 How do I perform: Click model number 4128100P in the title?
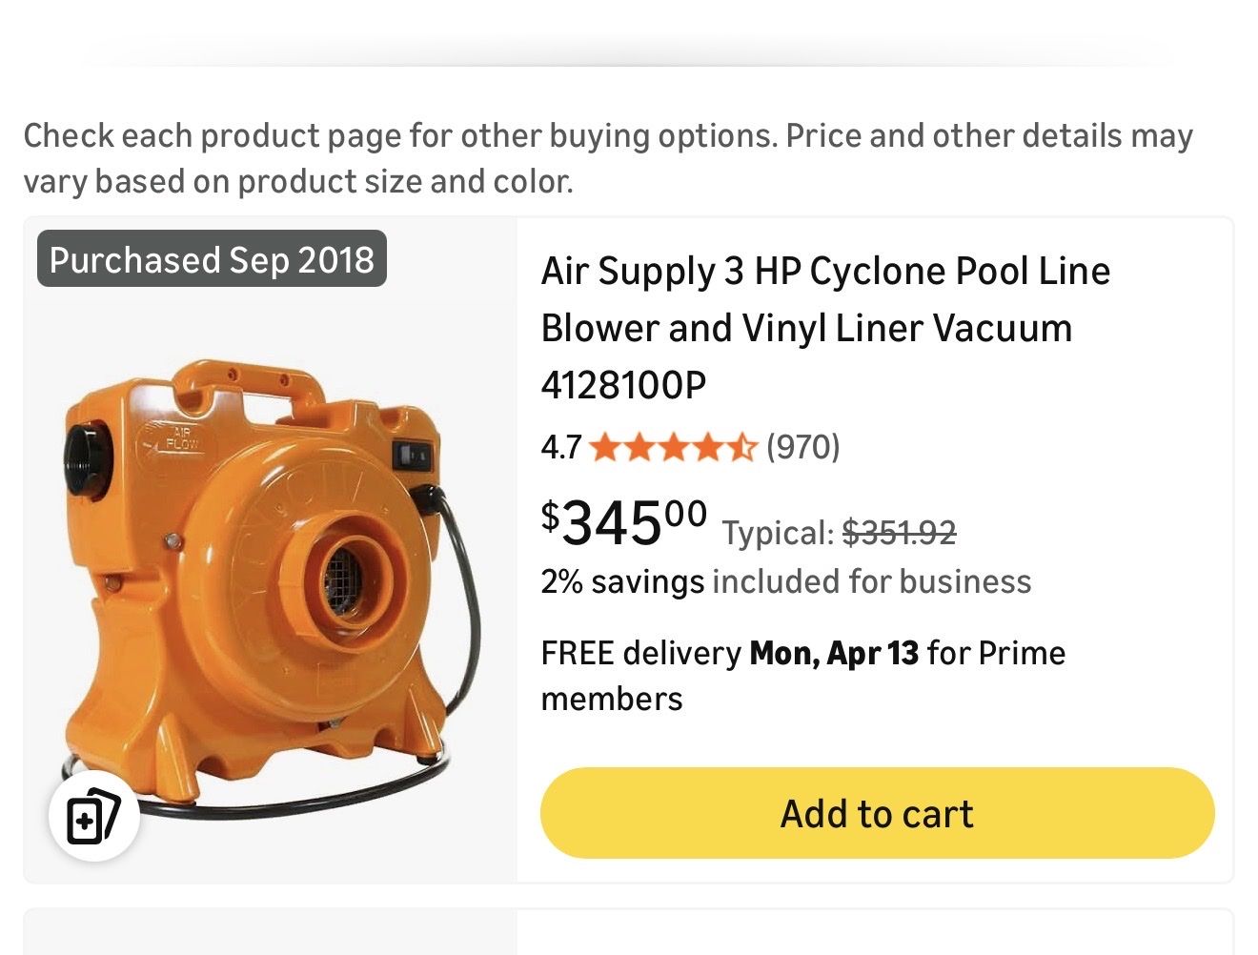tap(623, 384)
